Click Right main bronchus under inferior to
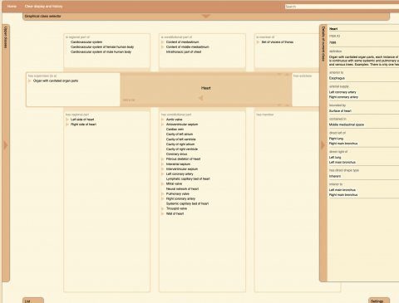399x303 pixels. pos(343,195)
